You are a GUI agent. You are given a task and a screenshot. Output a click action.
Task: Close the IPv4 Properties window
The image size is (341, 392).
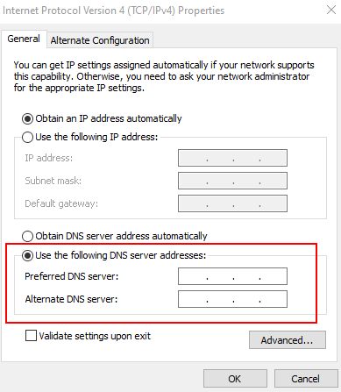331,10
